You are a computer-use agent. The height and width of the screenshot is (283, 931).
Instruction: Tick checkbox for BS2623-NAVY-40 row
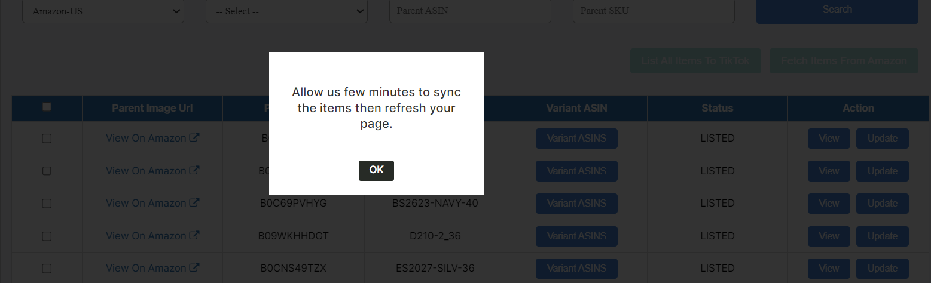pos(47,204)
